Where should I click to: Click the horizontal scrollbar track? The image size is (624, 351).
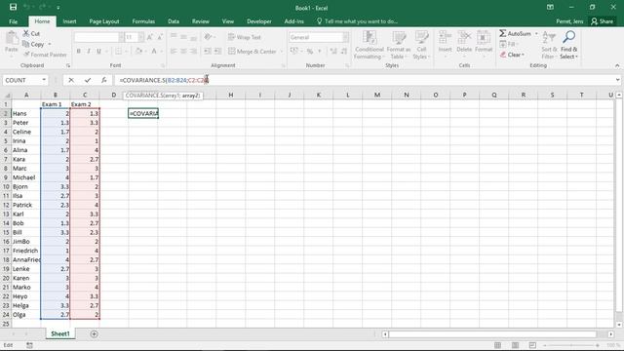coord(493,334)
